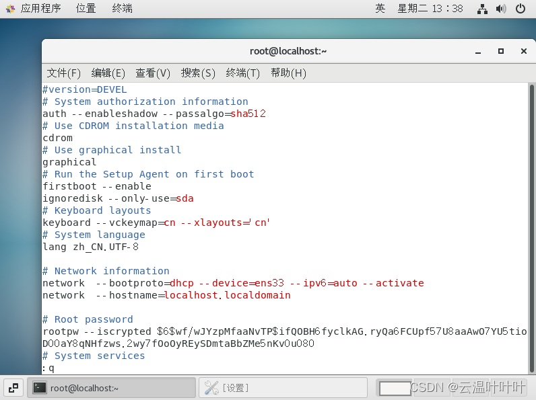
Task: Click the '# System services' comment
Action: (94, 356)
